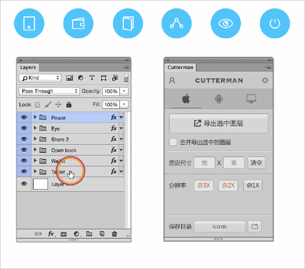Screen dimensions: 305x269
Task: Select the @2X resolution button
Action: tap(228, 185)
